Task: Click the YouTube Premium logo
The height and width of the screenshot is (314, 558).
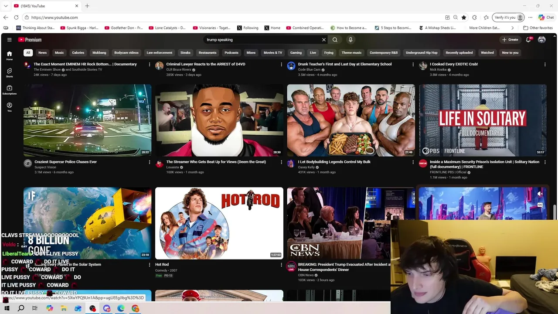Action: [x=30, y=40]
